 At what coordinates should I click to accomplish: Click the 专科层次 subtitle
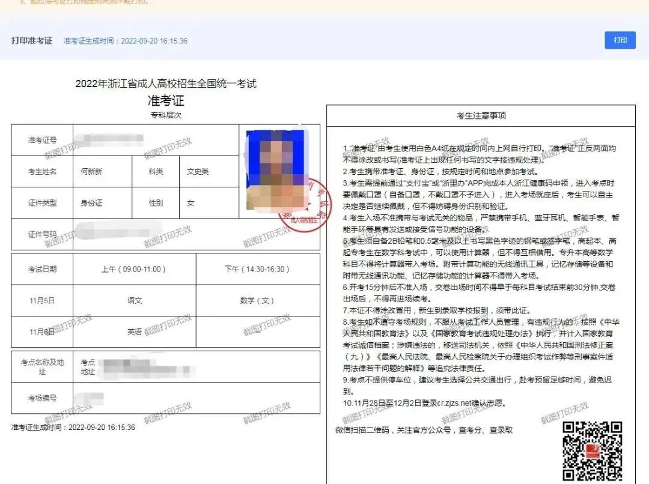point(166,115)
